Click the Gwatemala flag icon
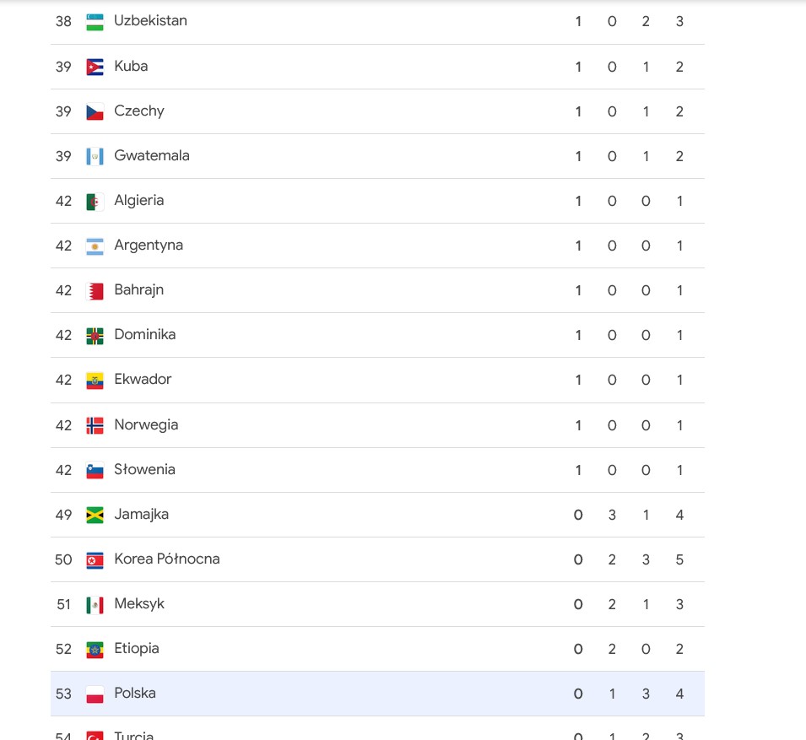 click(95, 156)
